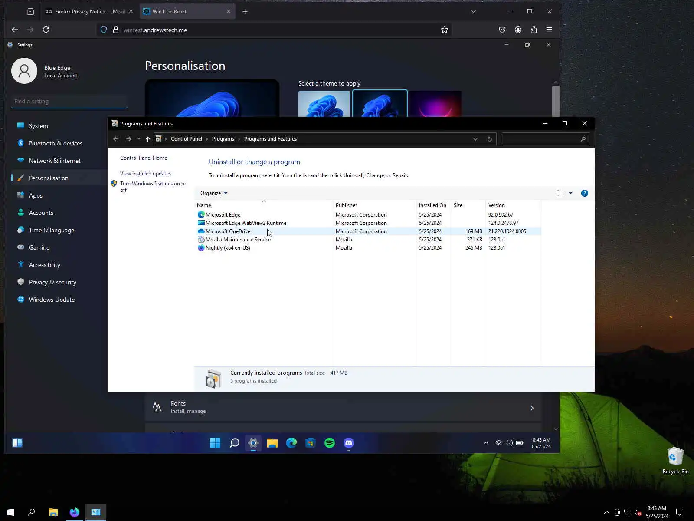Viewport: 694px width, 521px height.
Task: Open Privacy & security settings
Action: (x=59, y=282)
